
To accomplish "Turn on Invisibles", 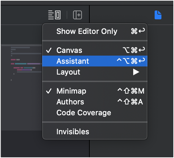I will tap(95, 132).
